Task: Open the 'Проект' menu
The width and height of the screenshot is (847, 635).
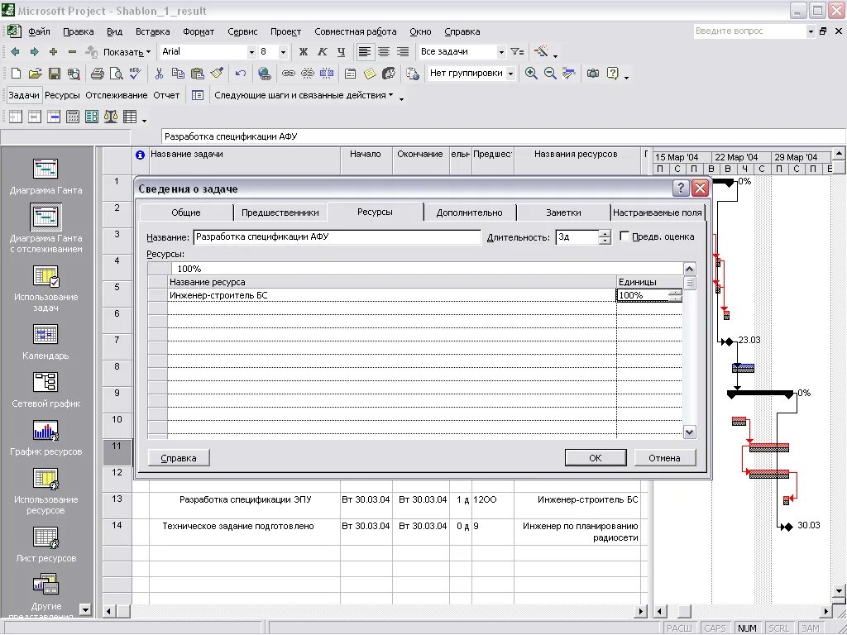Action: (285, 32)
